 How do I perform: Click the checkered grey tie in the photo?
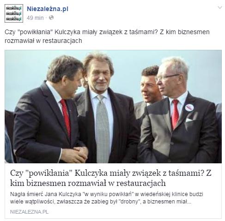103,128
